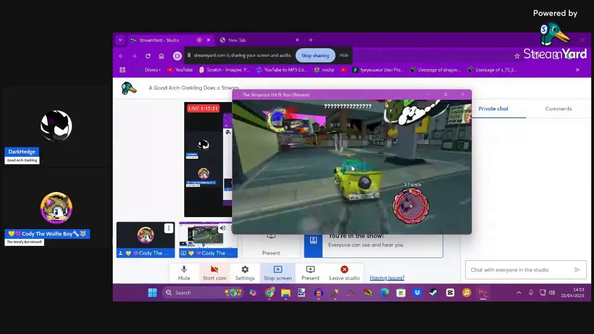Open the Windows Start menu

click(152, 293)
